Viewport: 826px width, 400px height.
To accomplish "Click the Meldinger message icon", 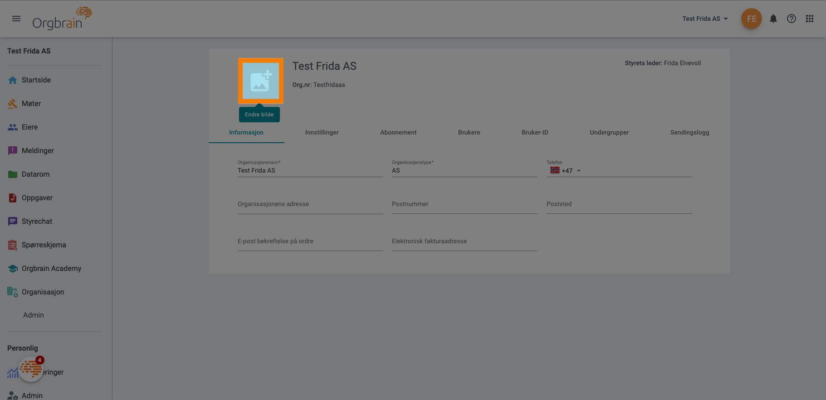I will point(13,151).
